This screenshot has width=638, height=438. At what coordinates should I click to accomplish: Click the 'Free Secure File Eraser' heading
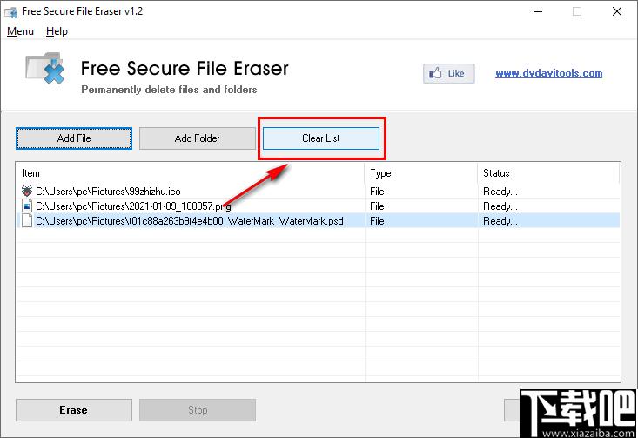pyautogui.click(x=185, y=69)
